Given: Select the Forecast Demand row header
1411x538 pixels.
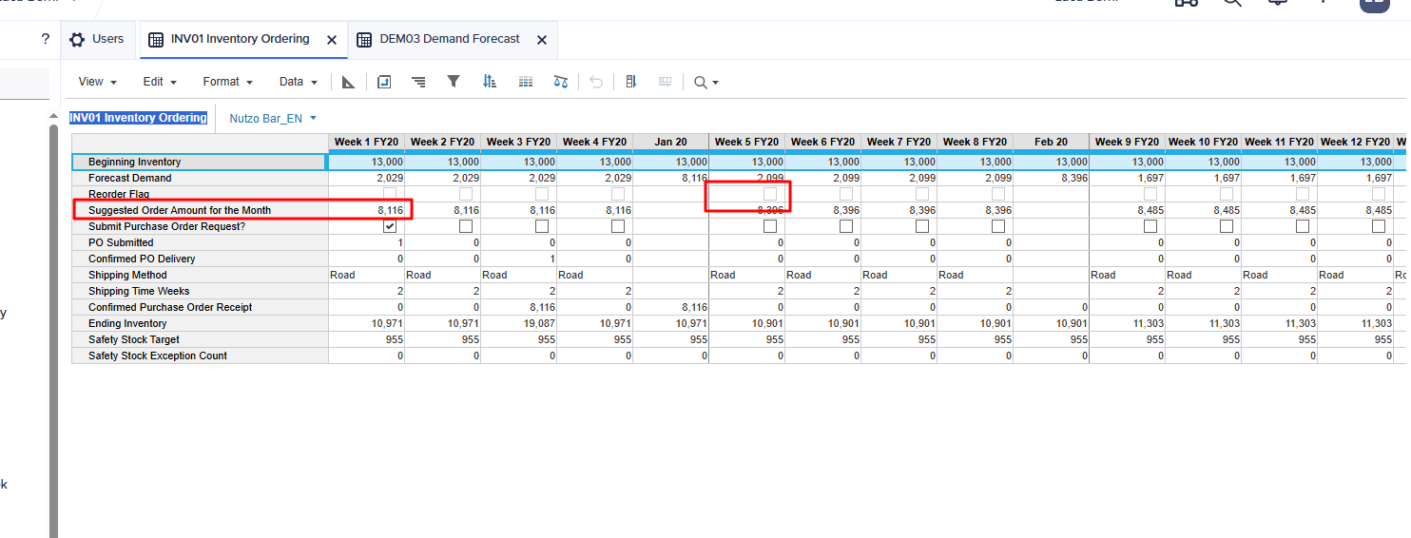Looking at the screenshot, I should pos(200,178).
